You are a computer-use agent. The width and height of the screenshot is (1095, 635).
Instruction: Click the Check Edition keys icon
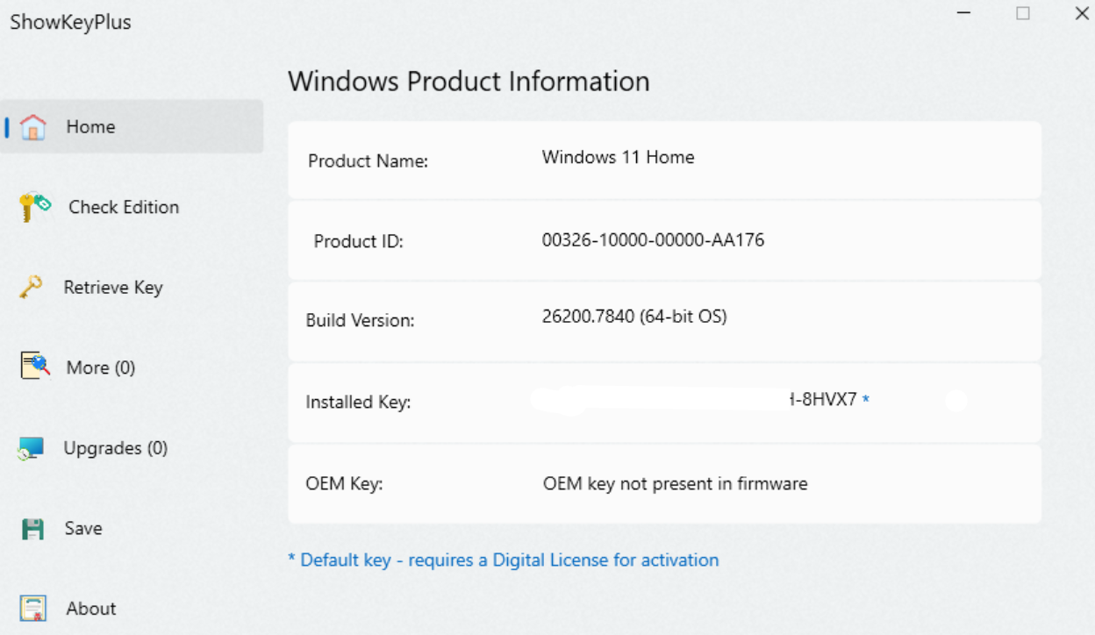tap(35, 207)
